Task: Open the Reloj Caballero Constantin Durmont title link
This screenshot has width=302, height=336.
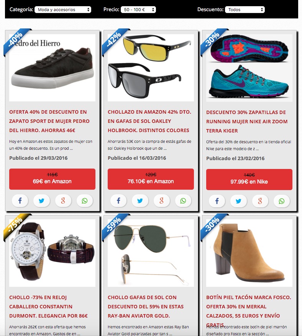Action: click(x=49, y=307)
